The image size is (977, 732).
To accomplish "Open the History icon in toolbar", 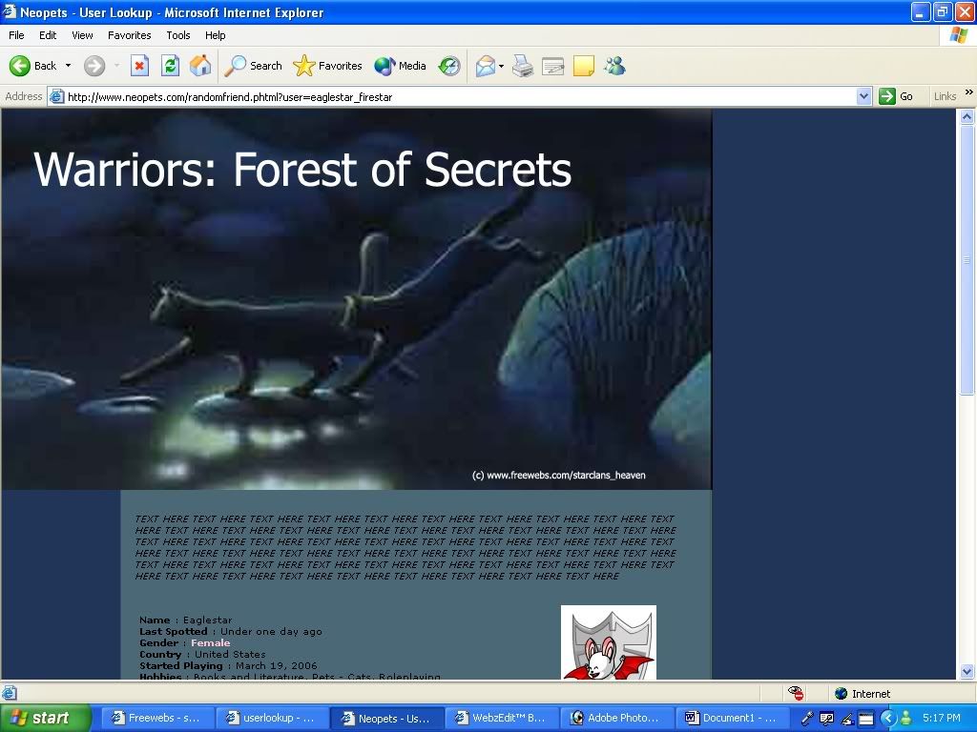I will [448, 66].
